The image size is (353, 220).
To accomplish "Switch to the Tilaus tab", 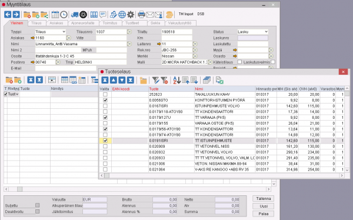I will coord(36,23).
